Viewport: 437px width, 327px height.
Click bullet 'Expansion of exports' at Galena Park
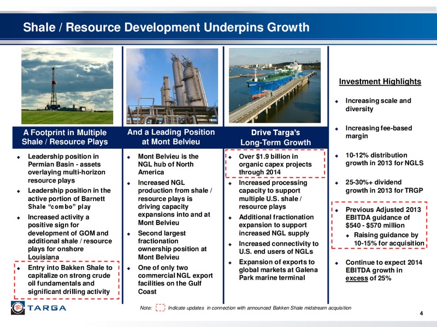pos(278,270)
